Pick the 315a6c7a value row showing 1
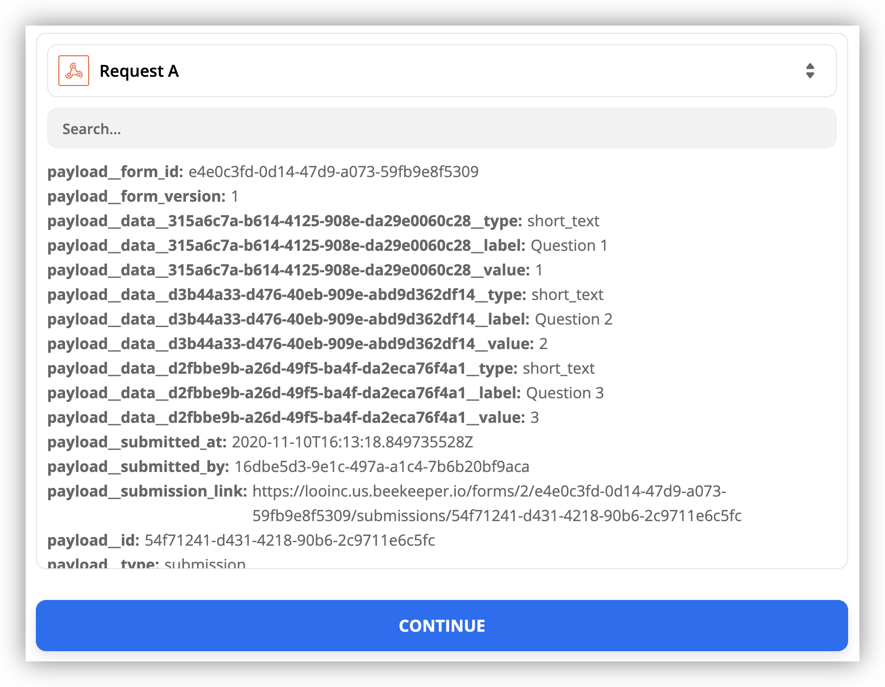This screenshot has height=687, width=885. [x=295, y=270]
